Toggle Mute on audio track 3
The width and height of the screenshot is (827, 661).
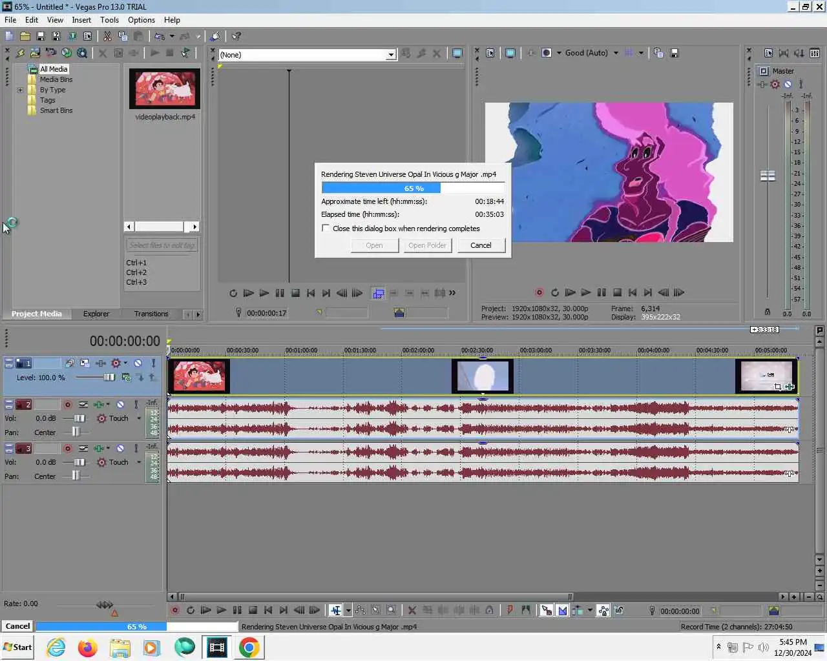click(120, 448)
